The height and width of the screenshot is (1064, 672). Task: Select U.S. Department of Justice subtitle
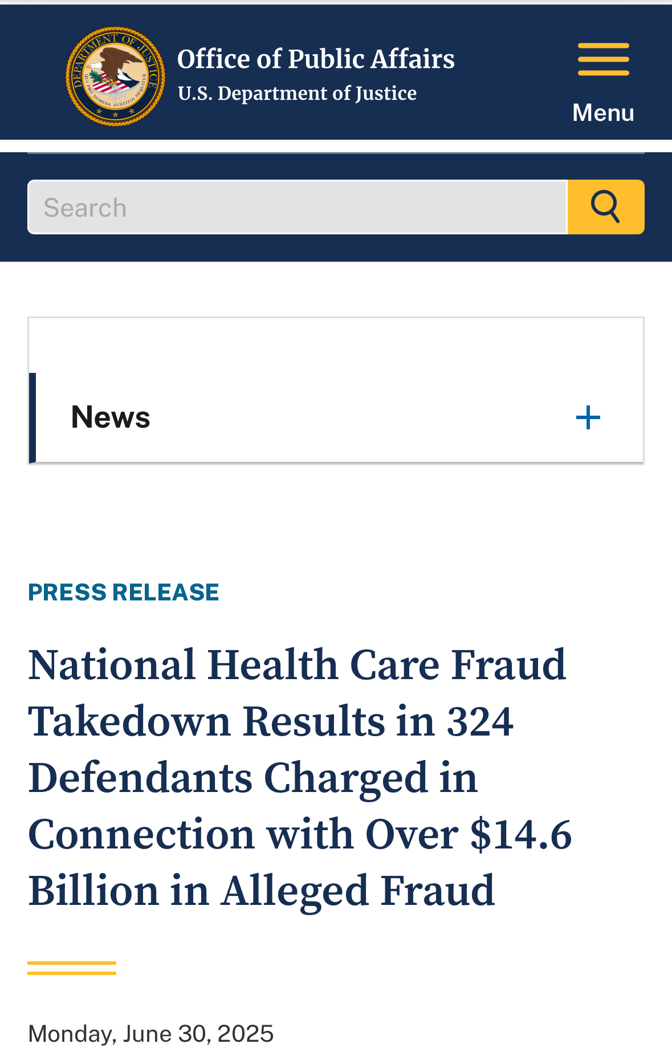pos(297,94)
